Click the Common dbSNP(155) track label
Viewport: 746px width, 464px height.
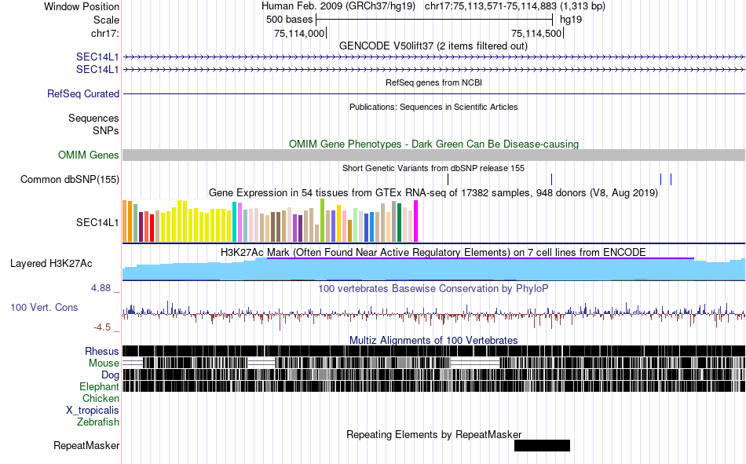pyautogui.click(x=70, y=180)
